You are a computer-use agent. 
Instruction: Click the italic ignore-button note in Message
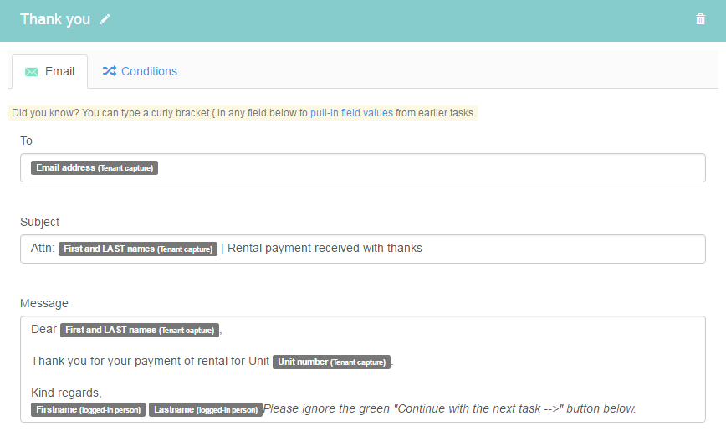pyautogui.click(x=450, y=409)
